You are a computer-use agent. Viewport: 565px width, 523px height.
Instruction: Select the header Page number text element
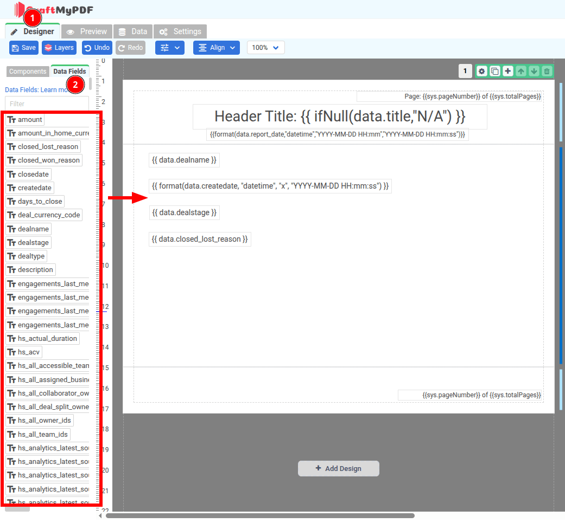tap(450, 96)
